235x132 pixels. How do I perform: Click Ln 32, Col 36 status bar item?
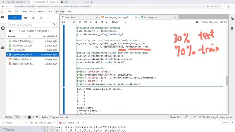198,117
